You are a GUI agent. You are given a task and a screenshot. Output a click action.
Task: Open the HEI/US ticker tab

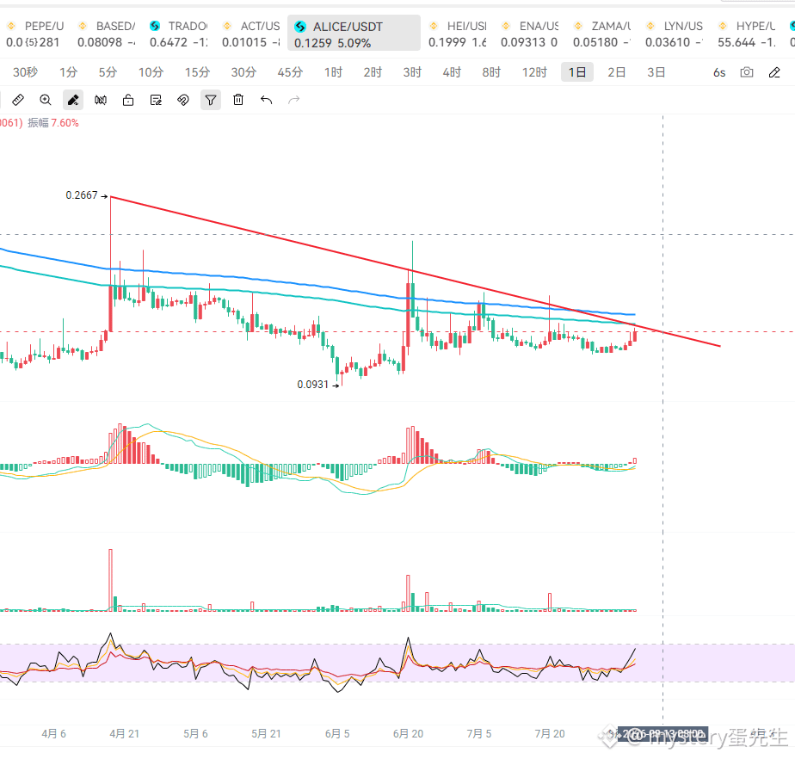coord(458,34)
